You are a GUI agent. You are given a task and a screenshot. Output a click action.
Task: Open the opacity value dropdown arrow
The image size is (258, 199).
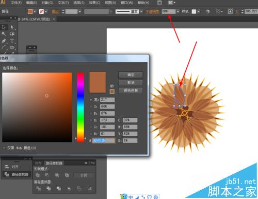tap(178, 11)
